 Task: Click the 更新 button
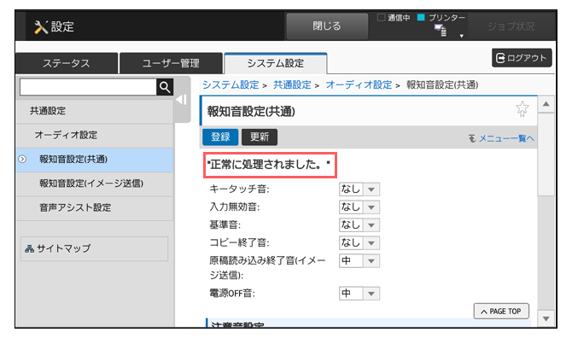click(260, 137)
